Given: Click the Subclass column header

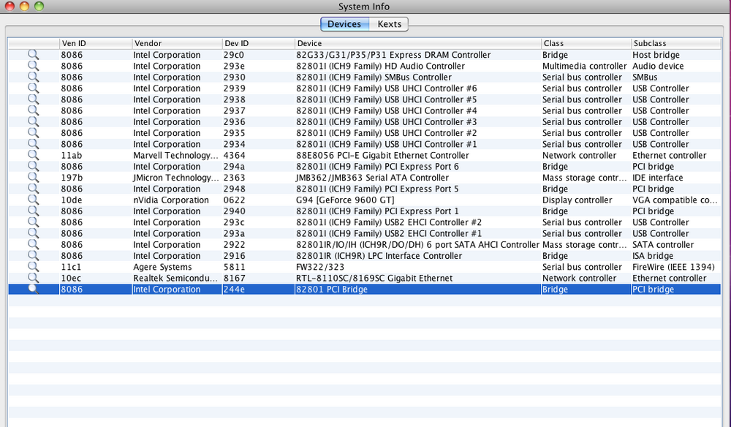Looking at the screenshot, I should 676,44.
